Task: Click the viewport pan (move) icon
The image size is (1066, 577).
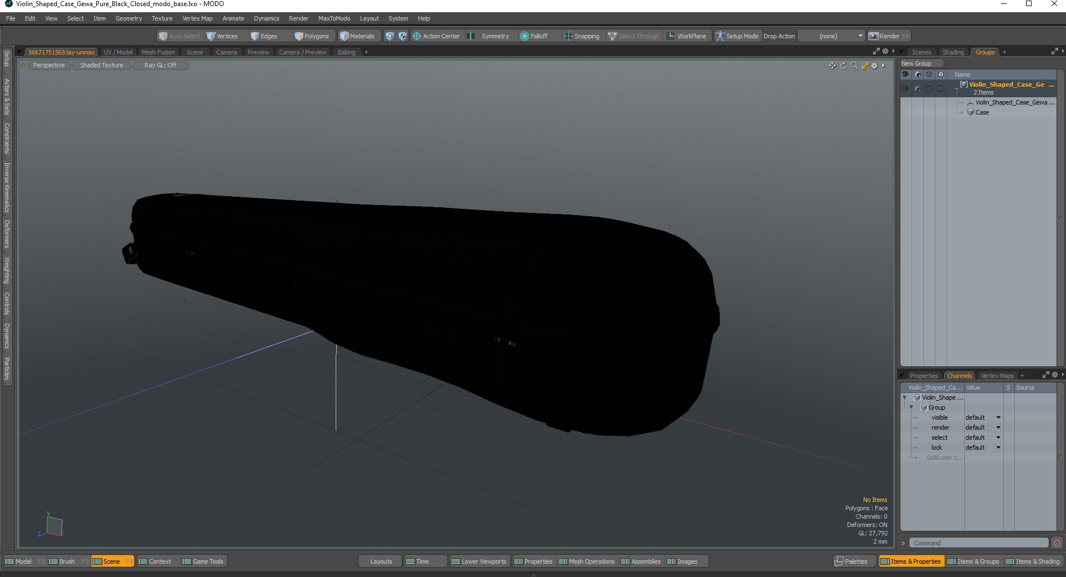Action: coord(832,66)
